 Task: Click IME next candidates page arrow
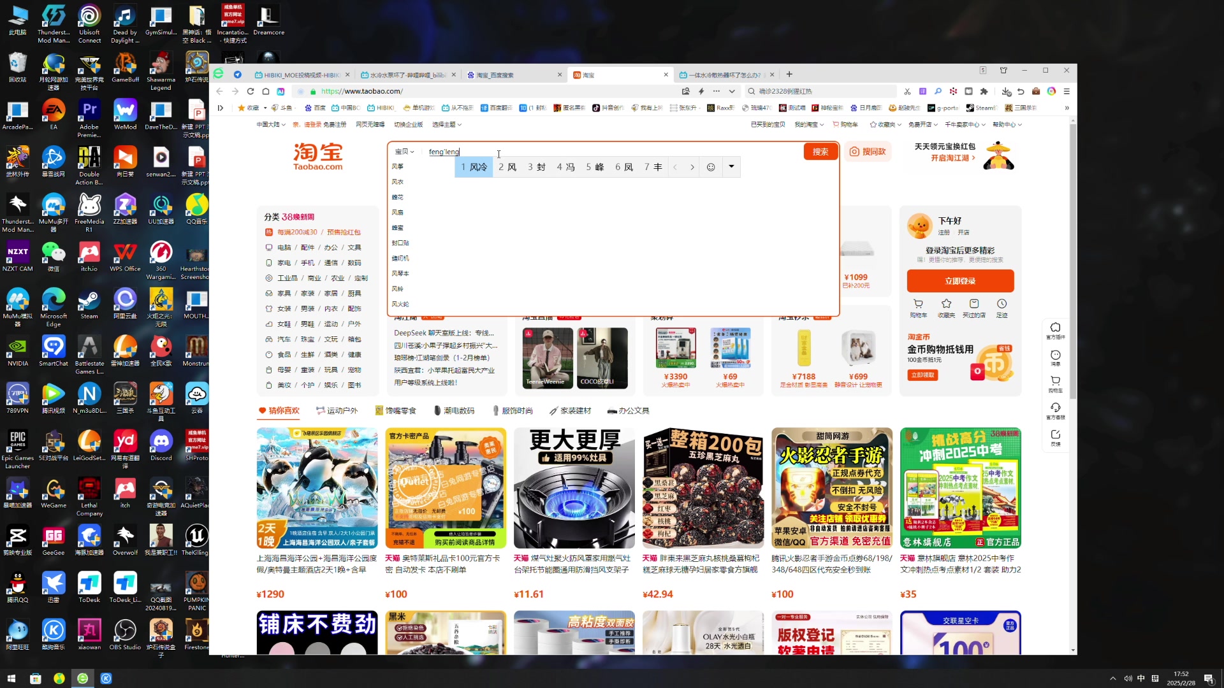[692, 167]
